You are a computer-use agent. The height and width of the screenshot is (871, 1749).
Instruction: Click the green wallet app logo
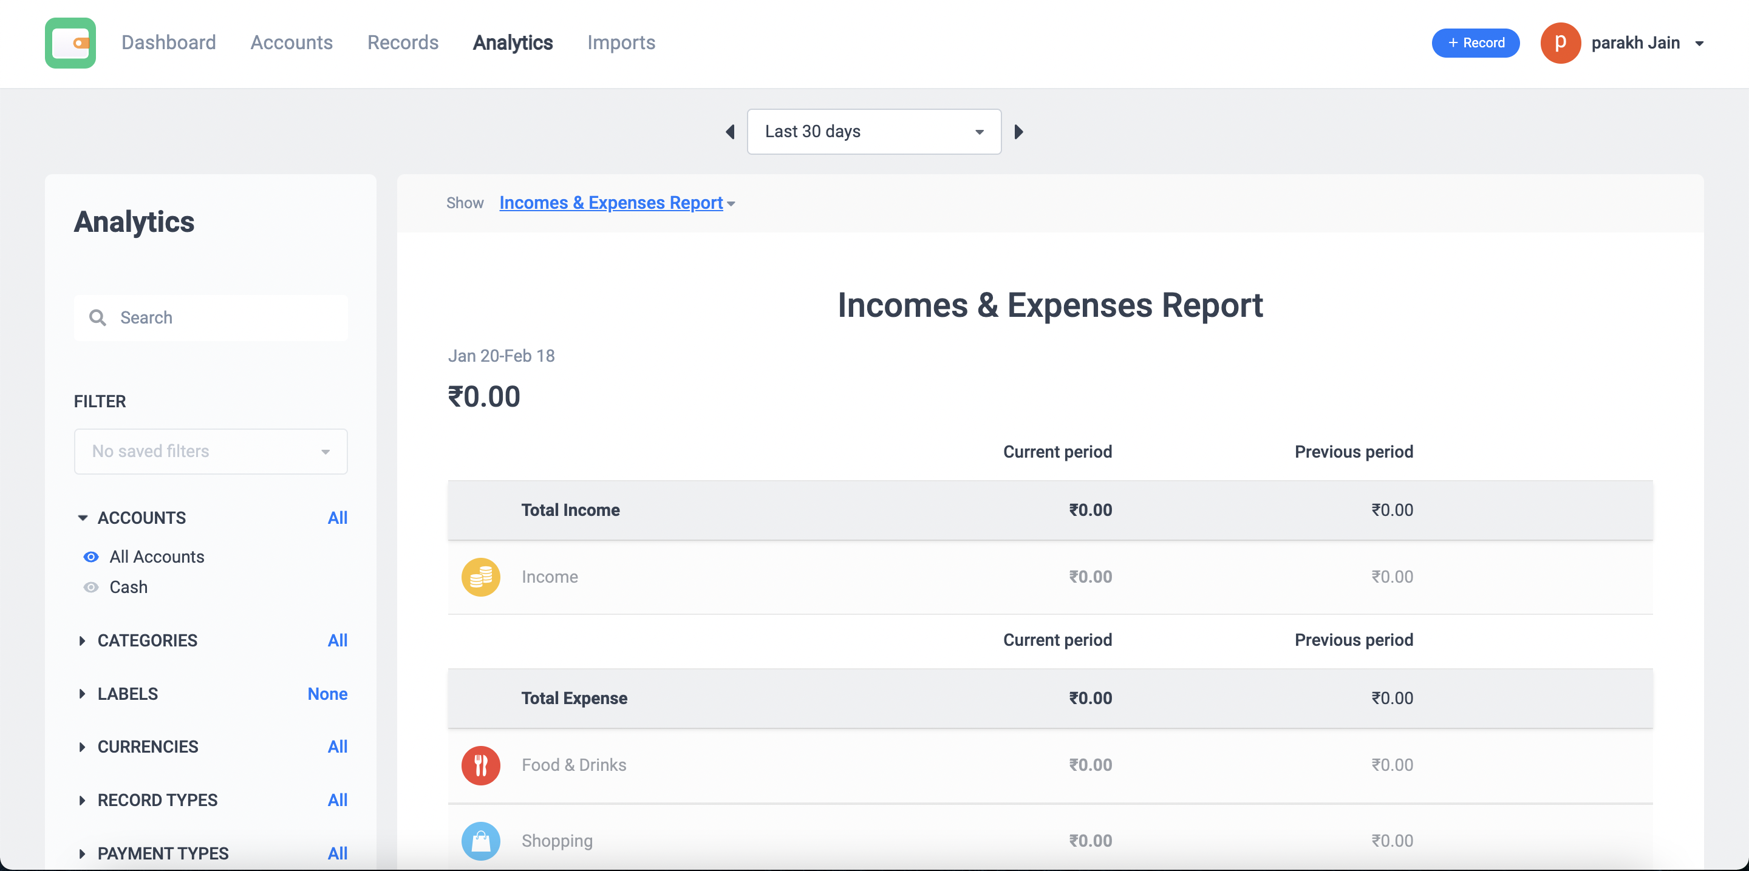click(70, 42)
